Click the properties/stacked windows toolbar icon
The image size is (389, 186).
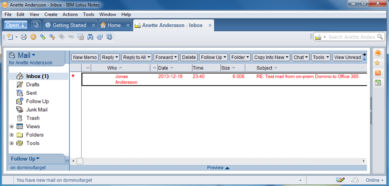pyautogui.click(x=81, y=37)
